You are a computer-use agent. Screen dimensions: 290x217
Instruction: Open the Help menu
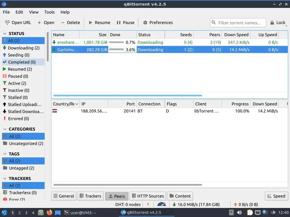(x=65, y=12)
